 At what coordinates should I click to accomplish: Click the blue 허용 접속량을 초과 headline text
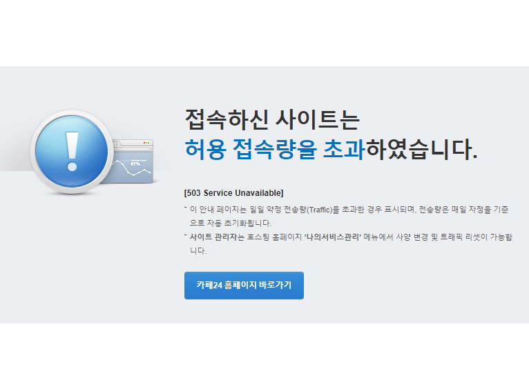coord(275,149)
